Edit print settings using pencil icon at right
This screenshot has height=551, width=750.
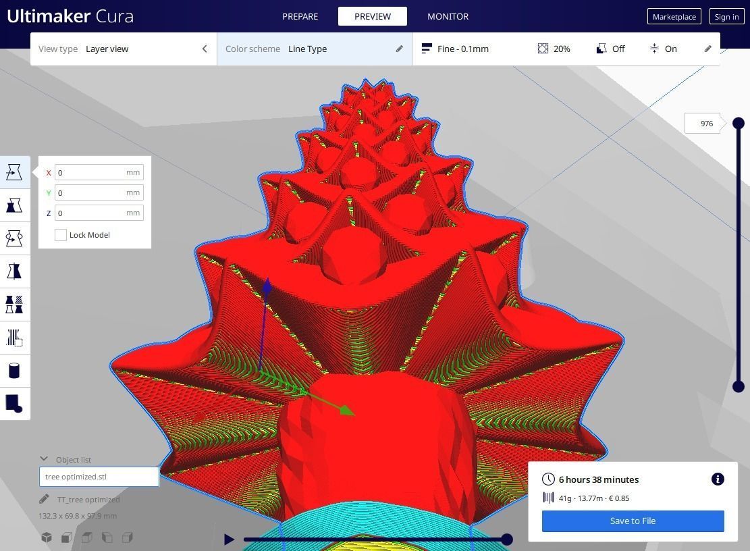[x=708, y=49]
